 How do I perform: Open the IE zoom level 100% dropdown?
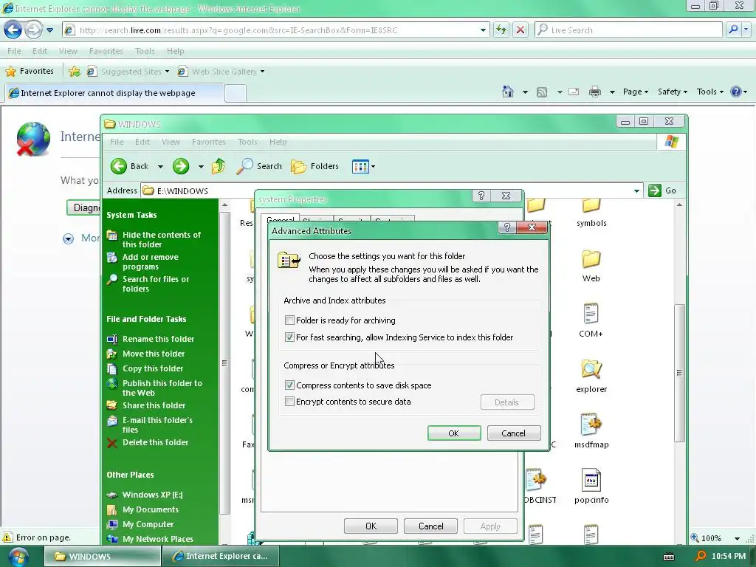(738, 538)
